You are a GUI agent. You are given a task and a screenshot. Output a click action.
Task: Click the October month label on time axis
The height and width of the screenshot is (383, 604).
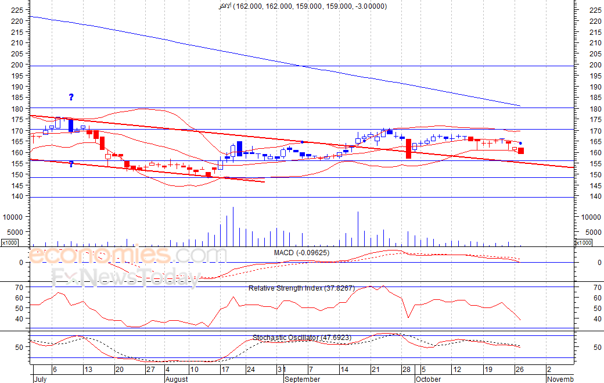(429, 379)
